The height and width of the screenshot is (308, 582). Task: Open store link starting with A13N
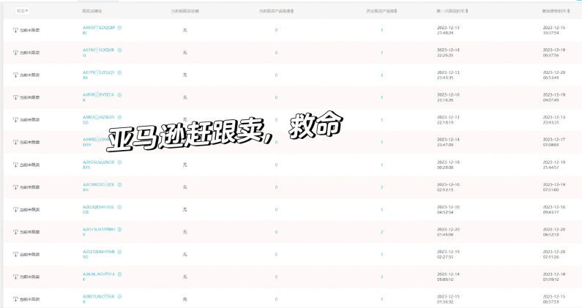(98, 53)
